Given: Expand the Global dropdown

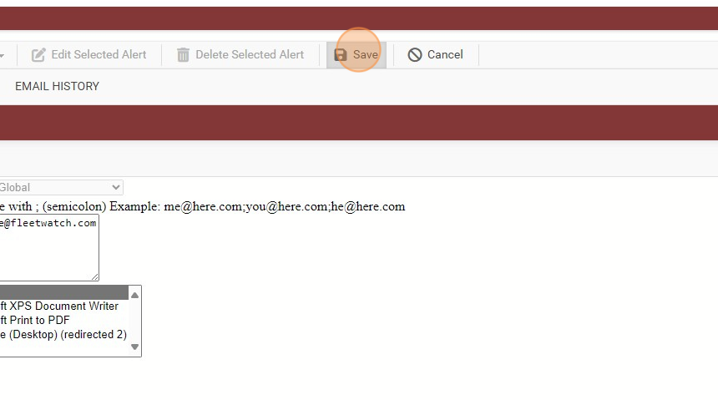Looking at the screenshot, I should [61, 187].
